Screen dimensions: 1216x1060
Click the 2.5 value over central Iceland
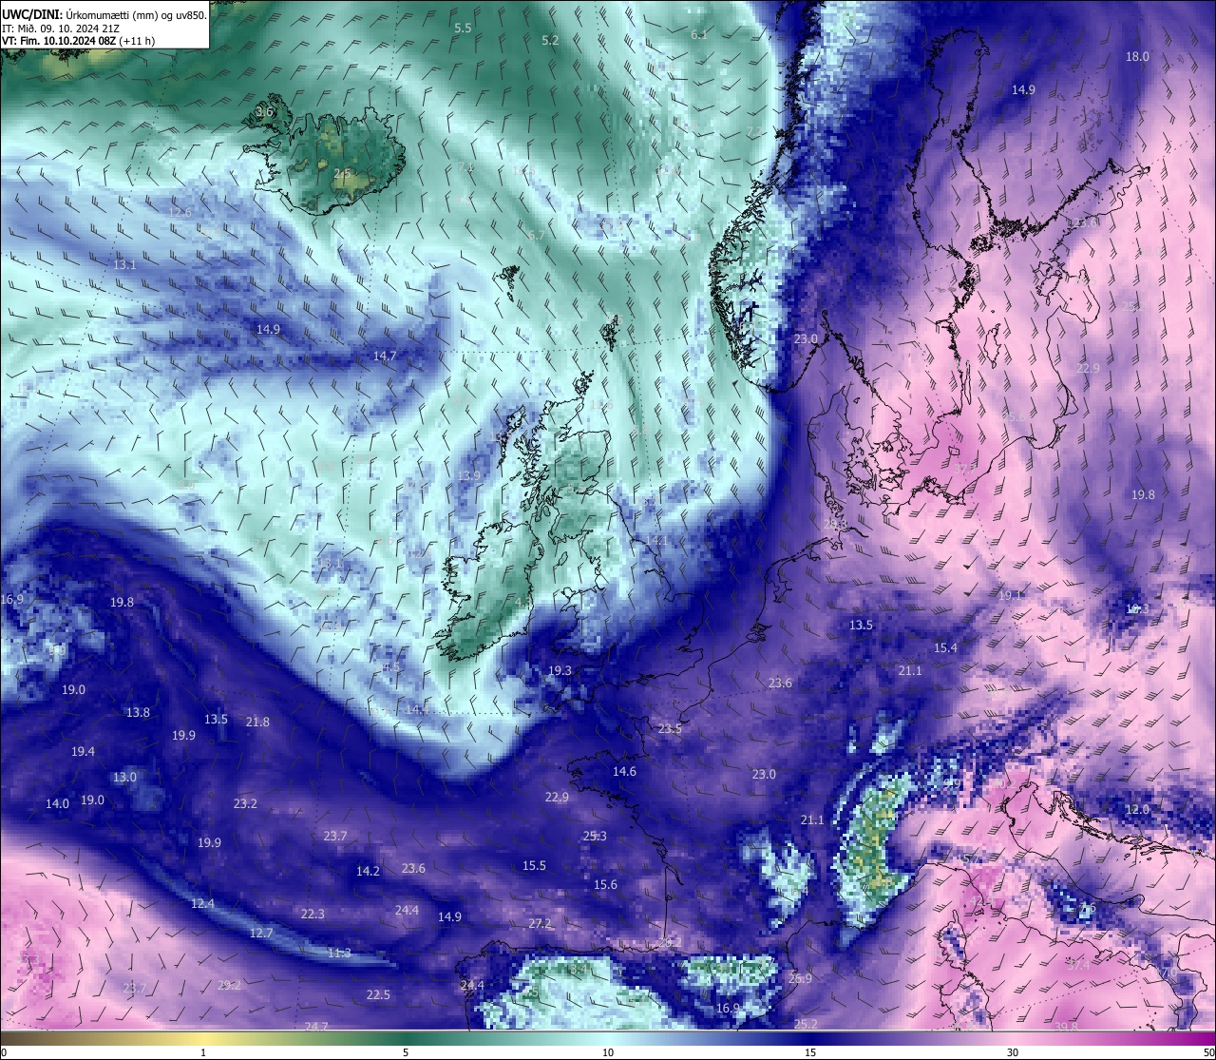point(342,173)
